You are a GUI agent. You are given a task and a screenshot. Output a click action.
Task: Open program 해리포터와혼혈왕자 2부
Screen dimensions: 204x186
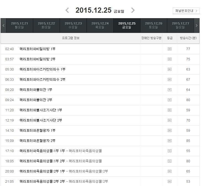pos(38,141)
